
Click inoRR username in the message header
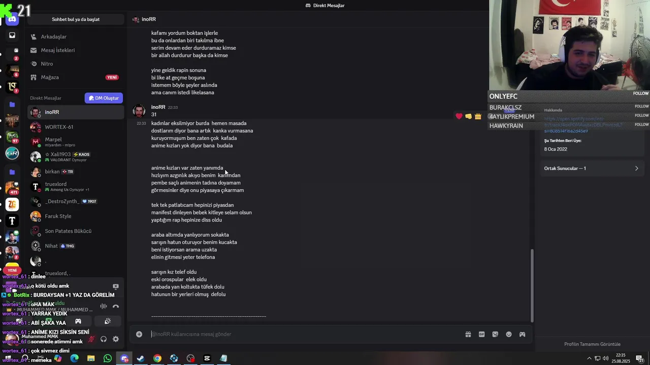point(158,107)
